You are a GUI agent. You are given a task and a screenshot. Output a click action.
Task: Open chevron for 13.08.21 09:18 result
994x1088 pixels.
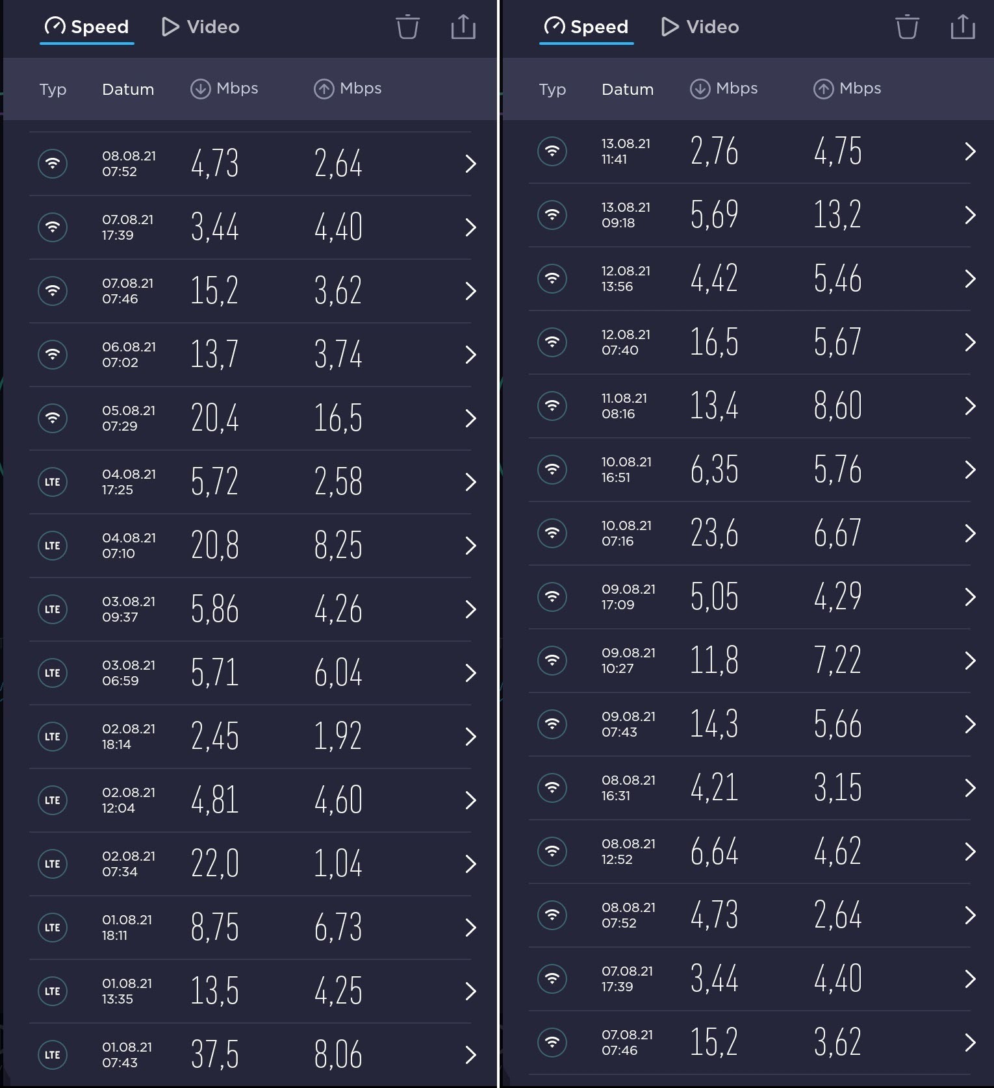[x=971, y=215]
